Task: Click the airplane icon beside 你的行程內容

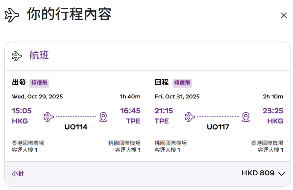Action: pyautogui.click(x=12, y=15)
